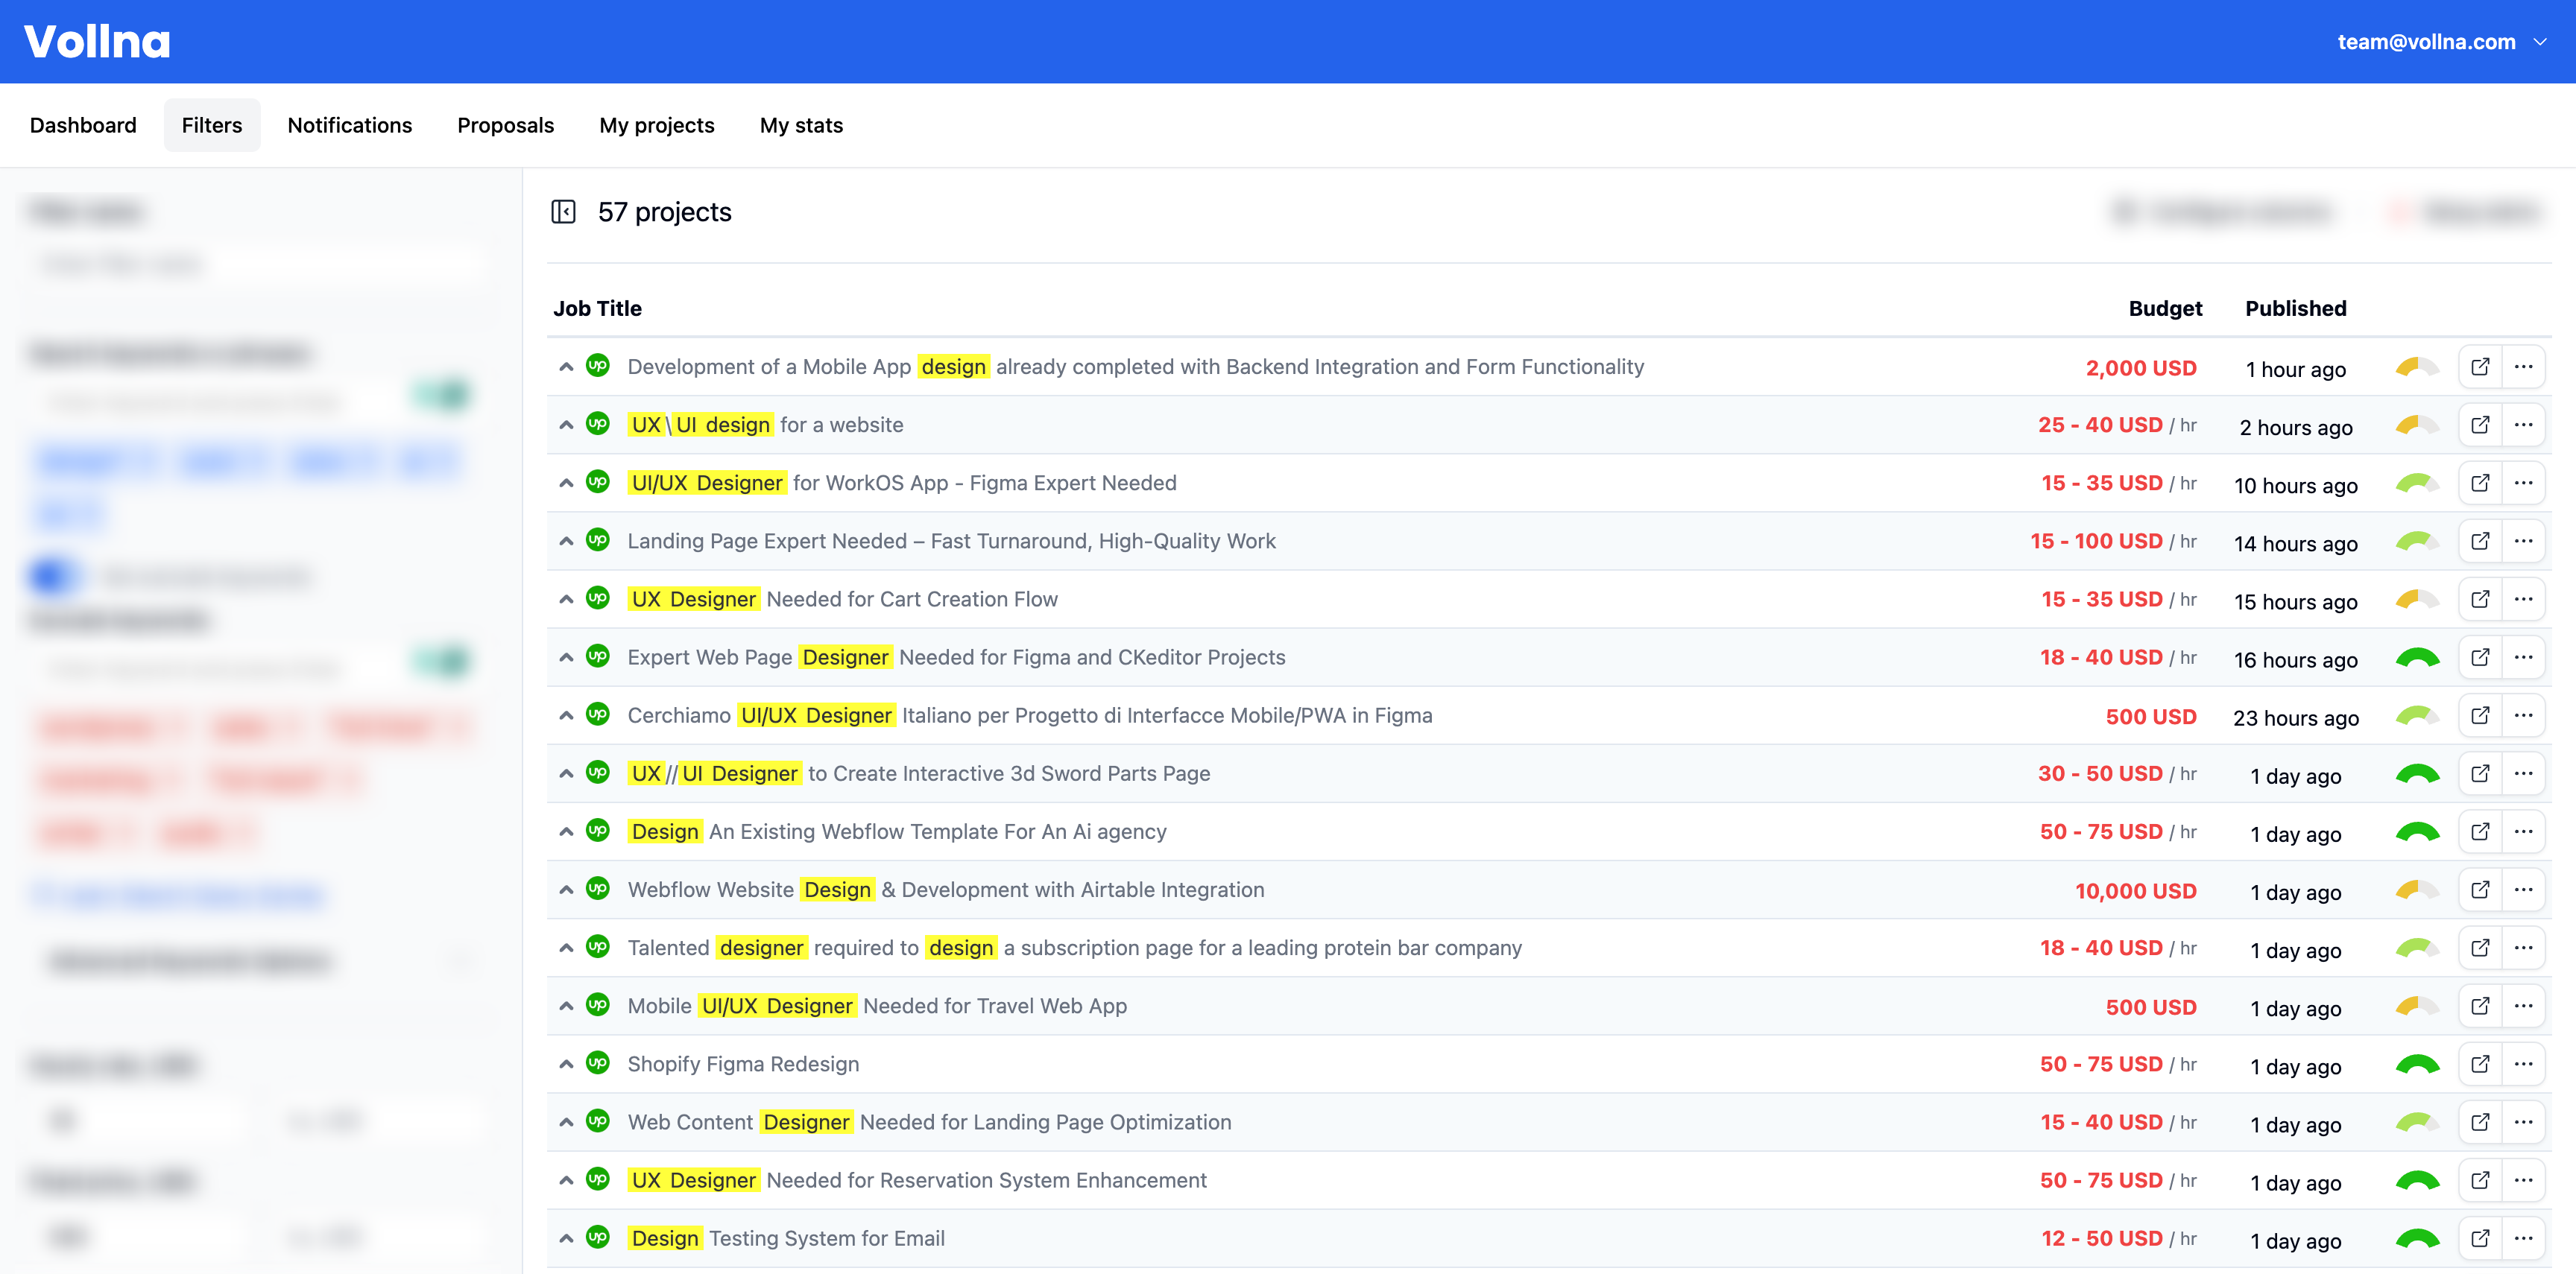Open external link for Mobile App design job

2480,367
